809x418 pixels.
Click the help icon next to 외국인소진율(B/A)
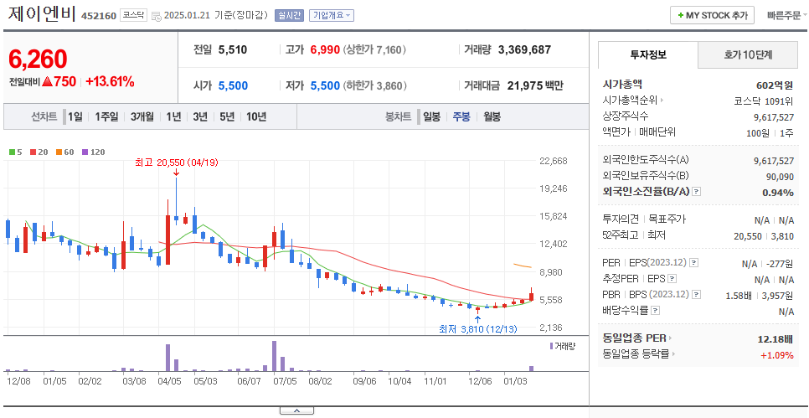pyautogui.click(x=697, y=192)
